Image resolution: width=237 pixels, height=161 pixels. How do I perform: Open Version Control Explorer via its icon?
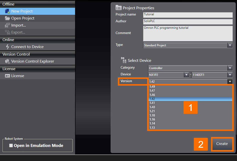coord(7,61)
